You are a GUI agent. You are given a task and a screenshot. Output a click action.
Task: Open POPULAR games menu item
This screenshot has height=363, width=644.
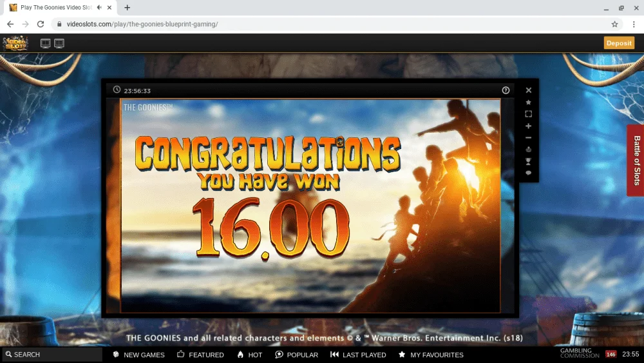[x=296, y=355]
